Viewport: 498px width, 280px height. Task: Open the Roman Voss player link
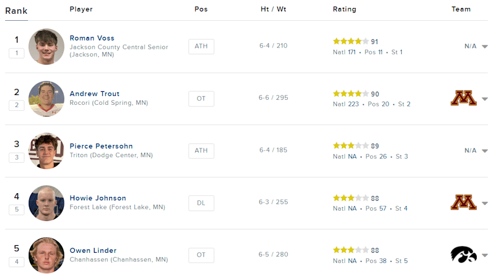92,38
